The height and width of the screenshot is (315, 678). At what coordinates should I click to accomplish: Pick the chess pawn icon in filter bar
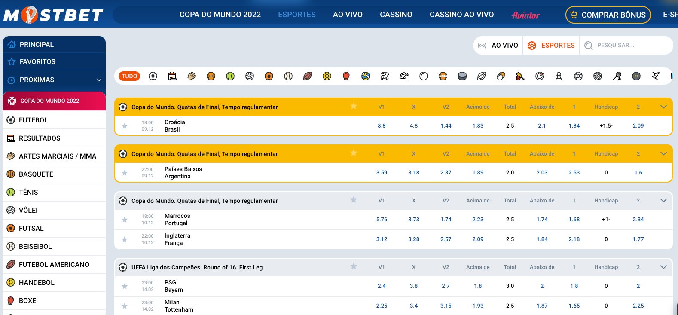point(559,76)
